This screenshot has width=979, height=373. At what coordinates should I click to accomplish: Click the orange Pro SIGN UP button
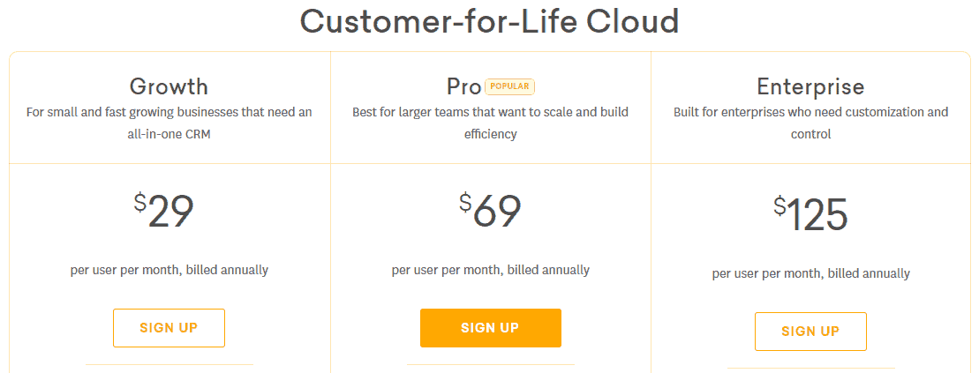(490, 327)
